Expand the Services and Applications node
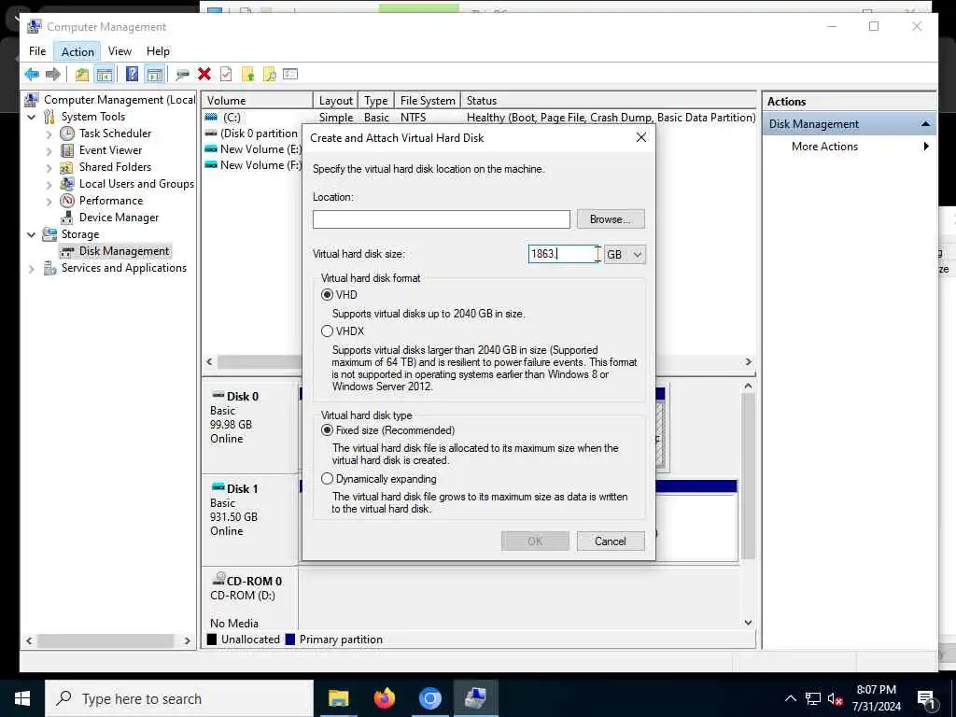The height and width of the screenshot is (717, 956). pyautogui.click(x=32, y=269)
